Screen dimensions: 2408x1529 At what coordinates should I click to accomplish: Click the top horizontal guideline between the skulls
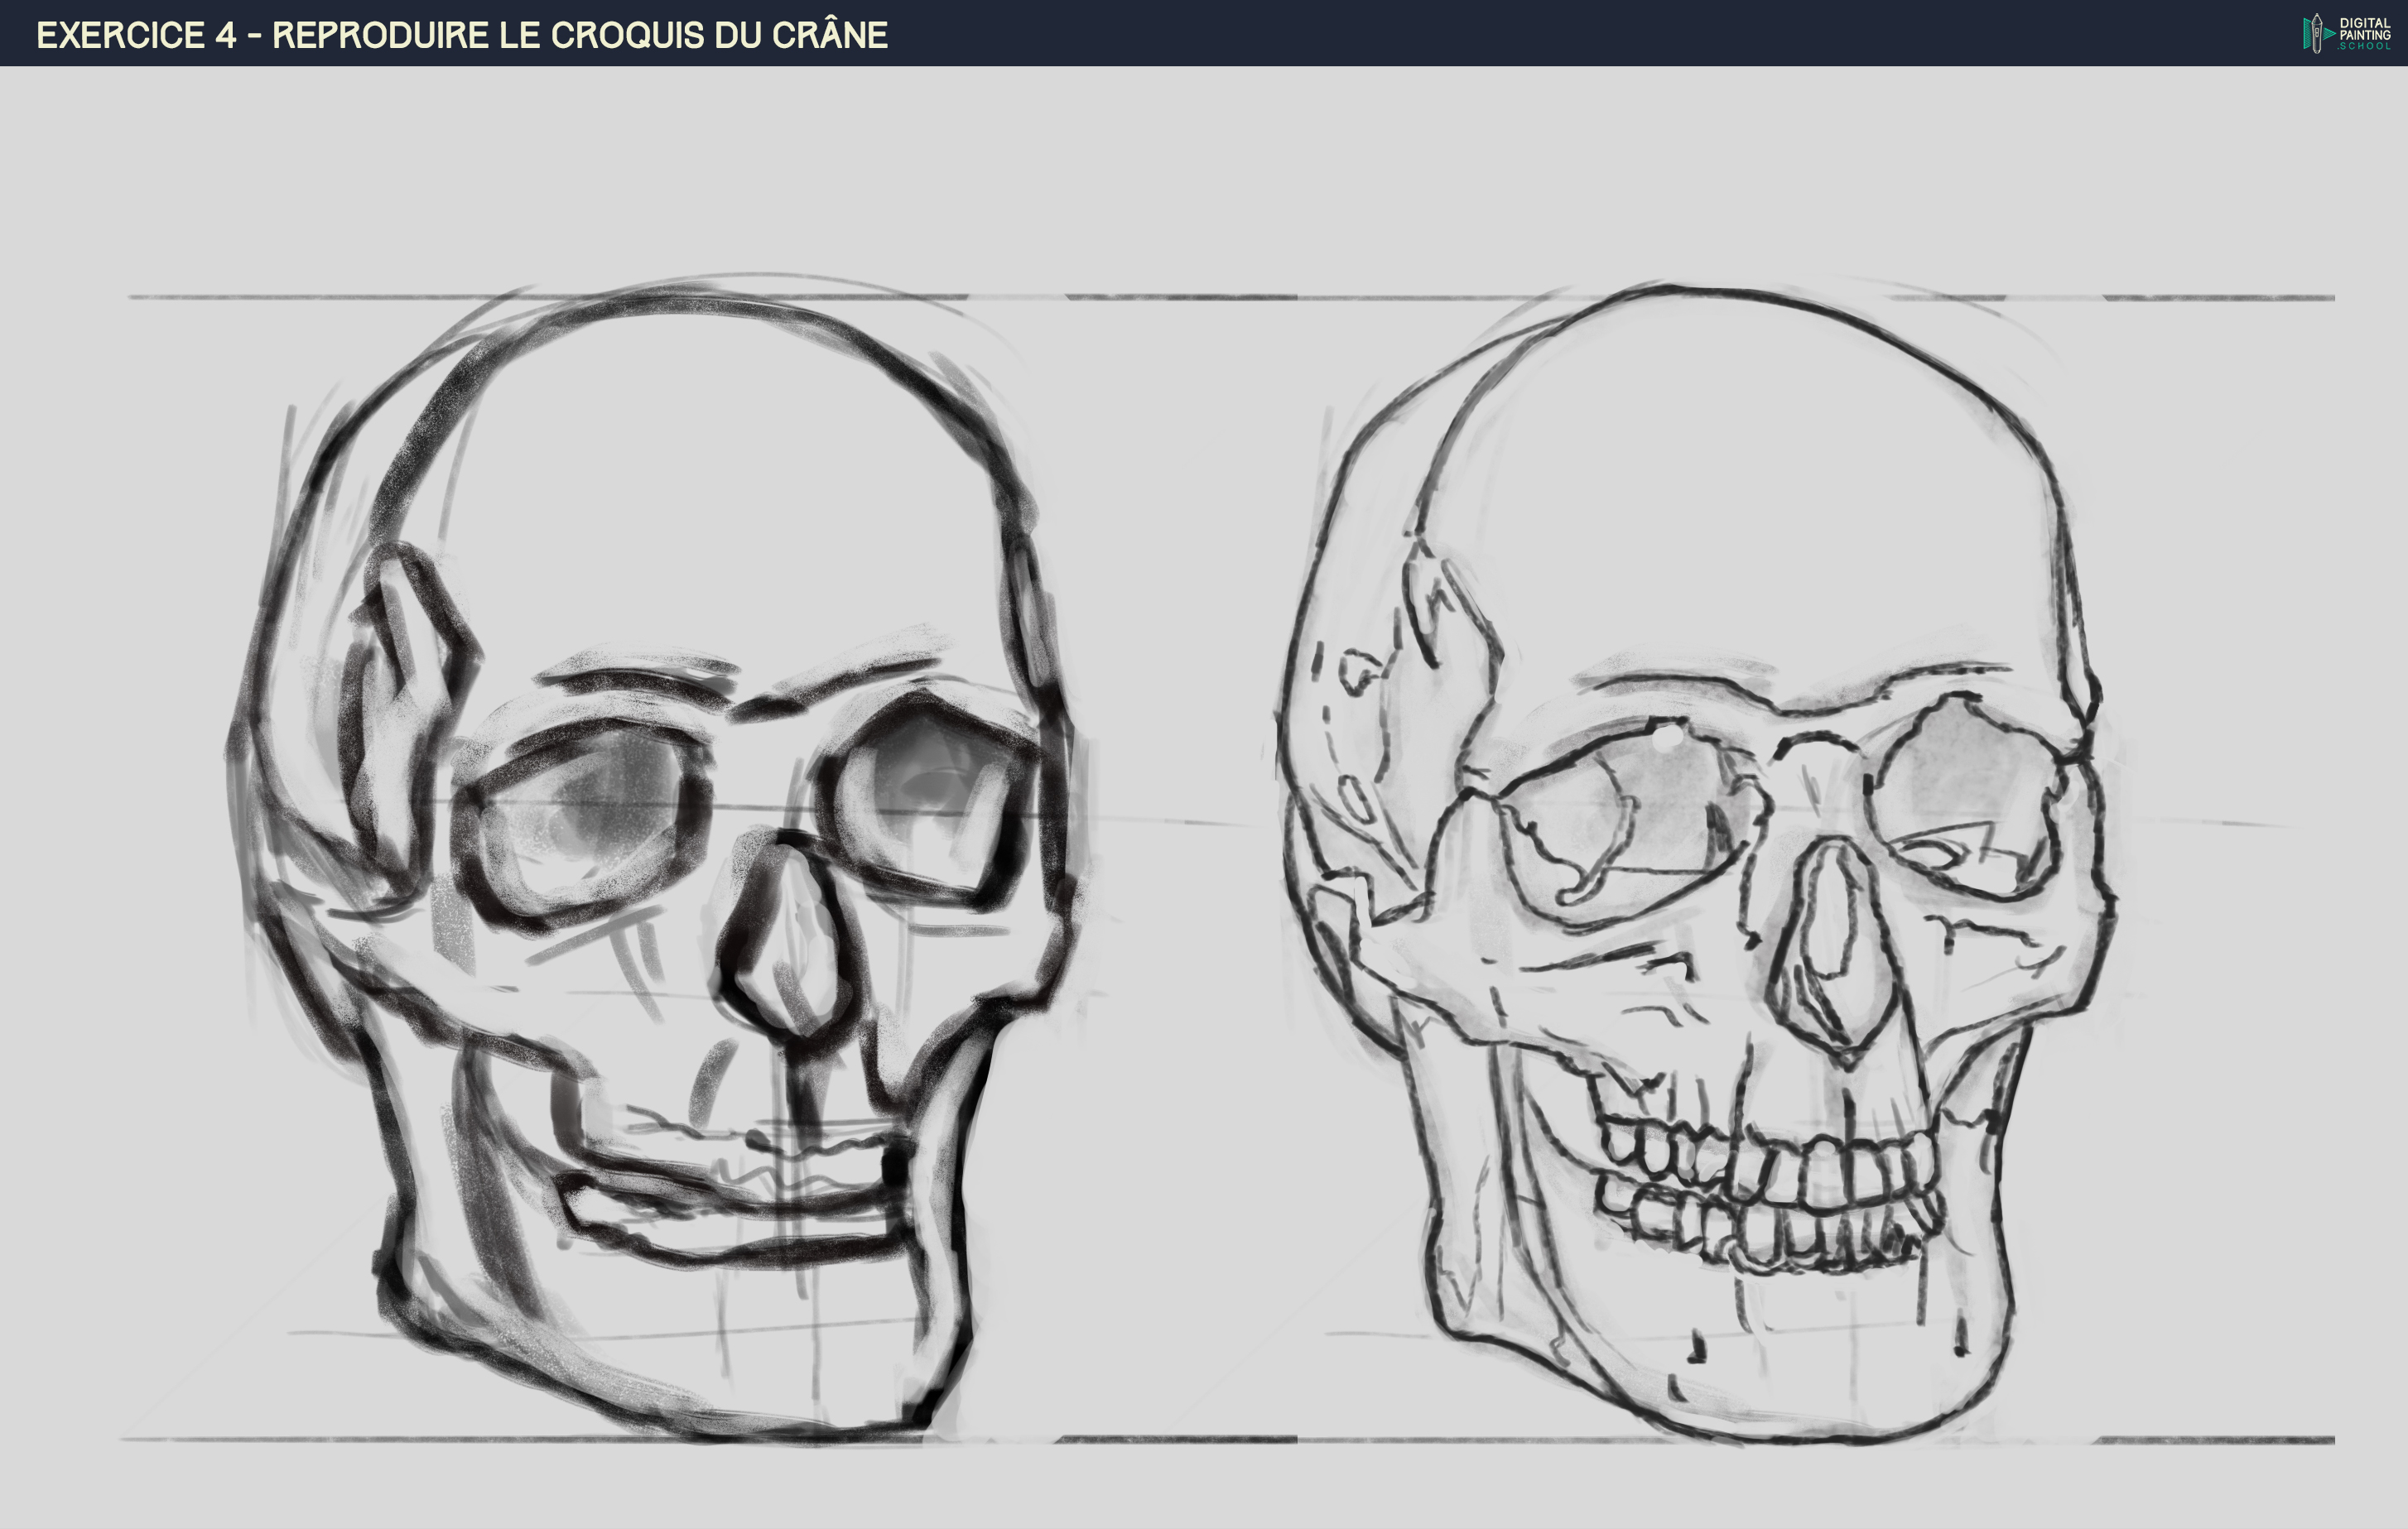1180,297
